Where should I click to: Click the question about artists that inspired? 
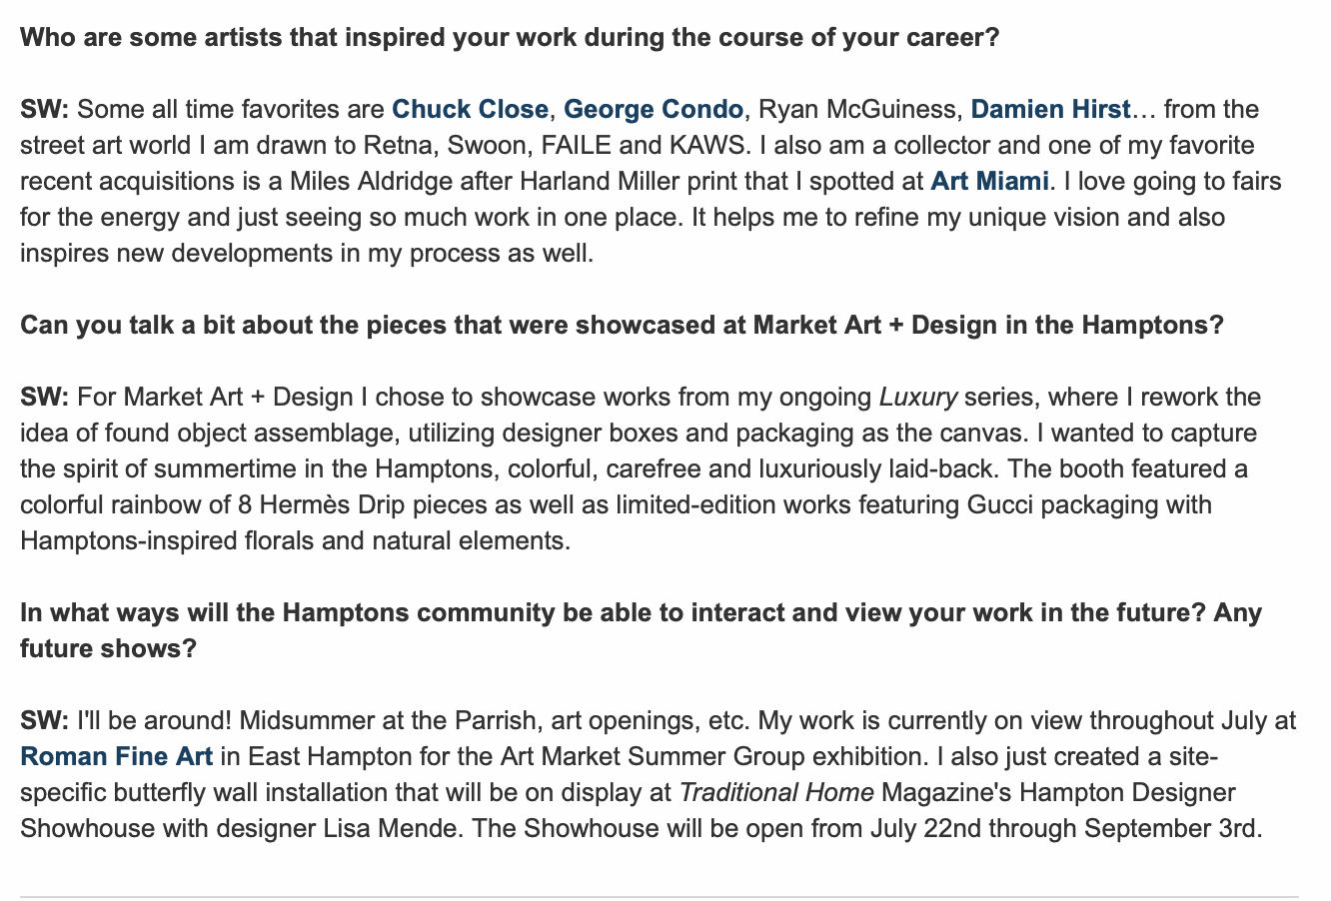(x=510, y=38)
